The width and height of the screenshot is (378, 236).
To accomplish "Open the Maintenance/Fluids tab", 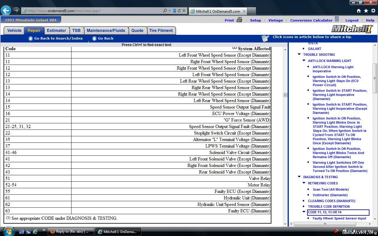I will coord(106,30).
